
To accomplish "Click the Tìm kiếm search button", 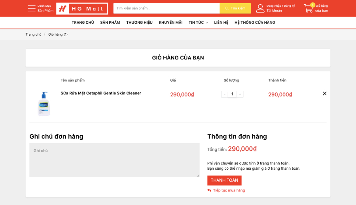I will click(235, 8).
